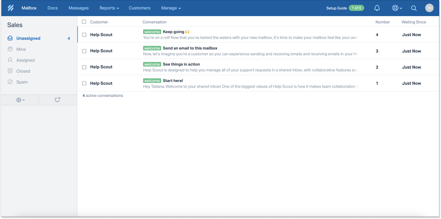This screenshot has height=219, width=441.
Task: Click the 'Hey Tatiana, Welcome' preview text
Action: (250, 86)
